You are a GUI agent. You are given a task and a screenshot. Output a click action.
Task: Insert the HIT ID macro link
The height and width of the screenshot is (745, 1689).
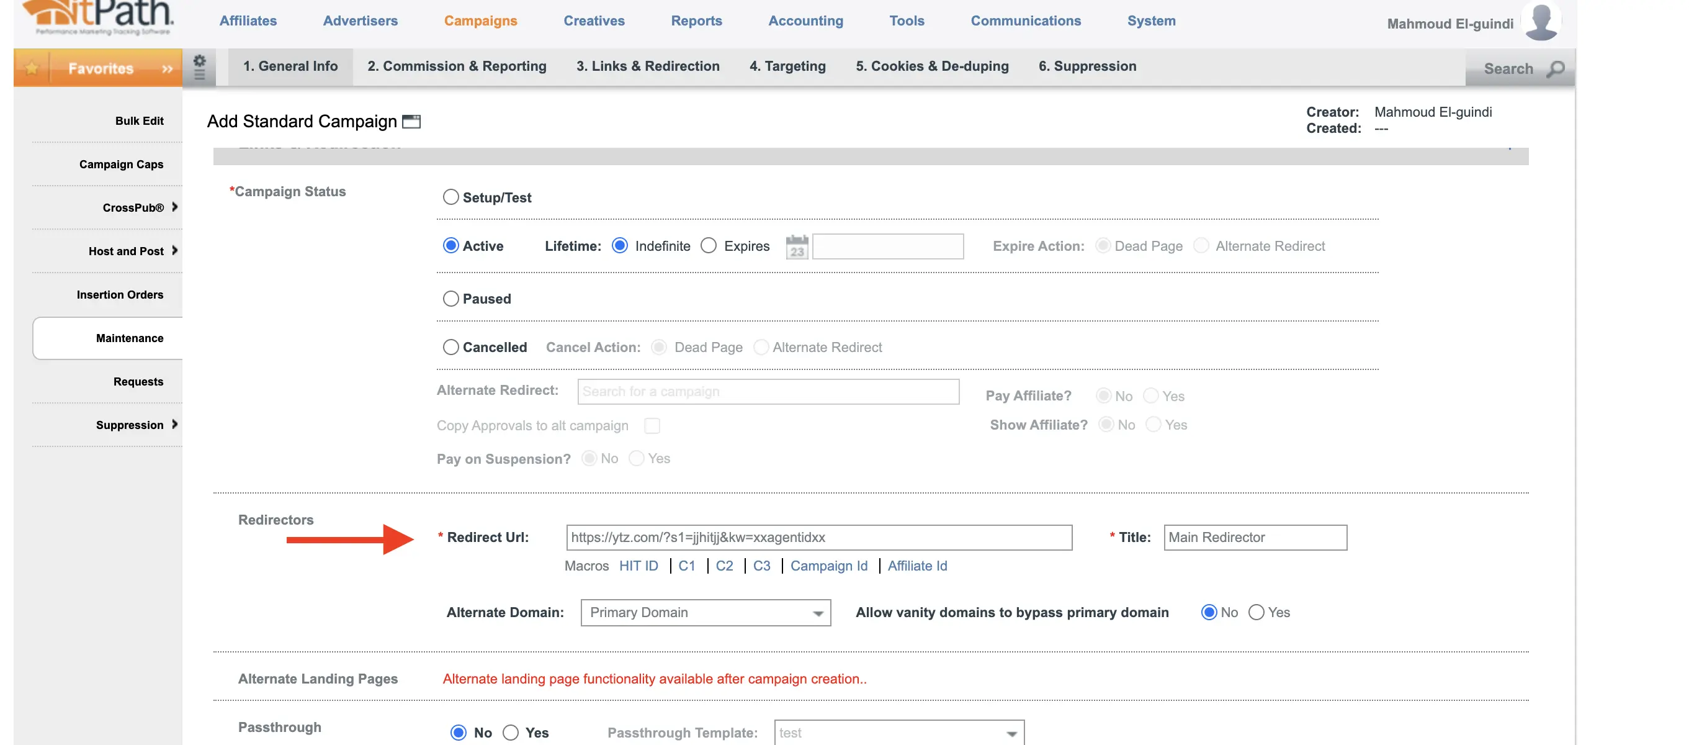(x=638, y=566)
